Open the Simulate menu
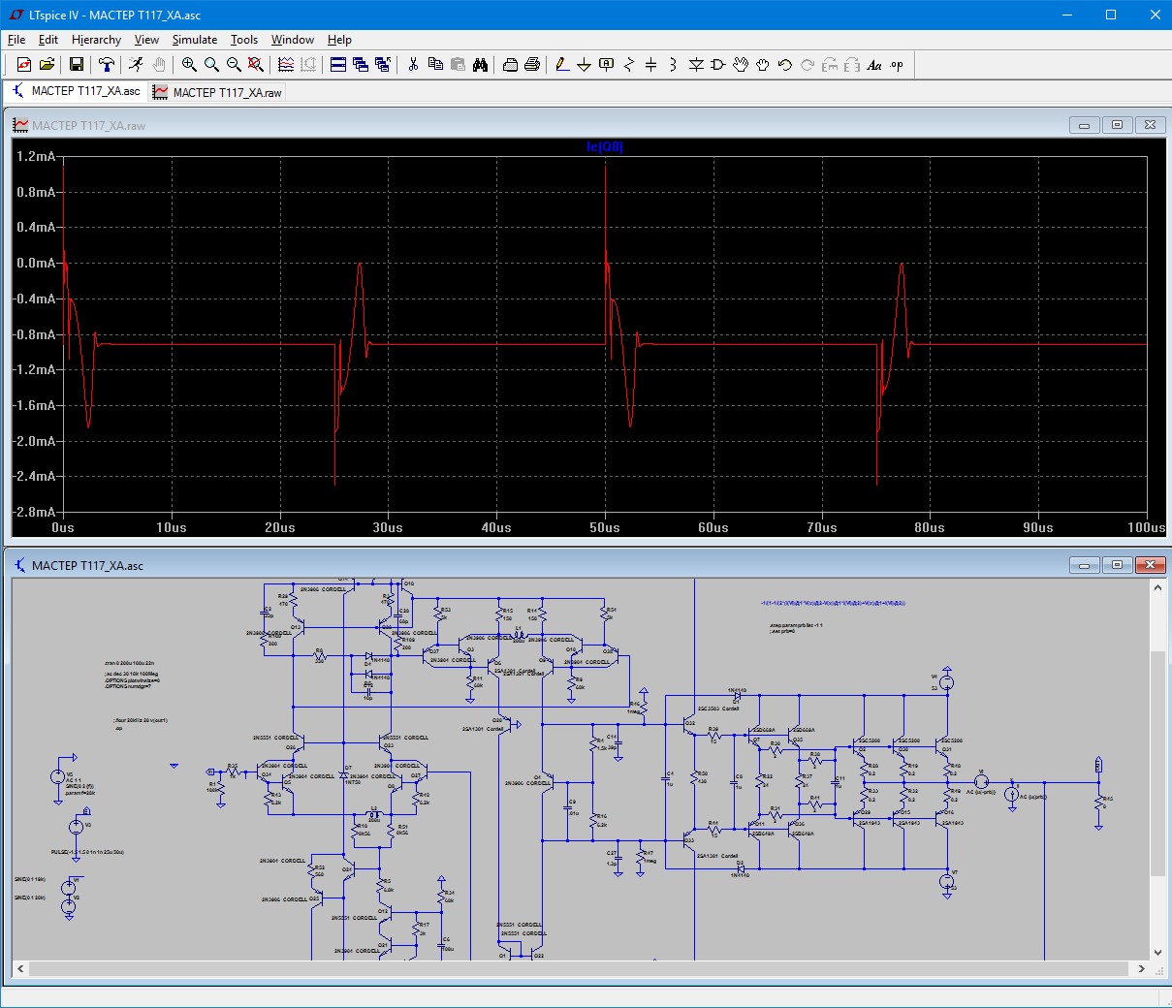Viewport: 1172px width, 1008px height. point(194,40)
